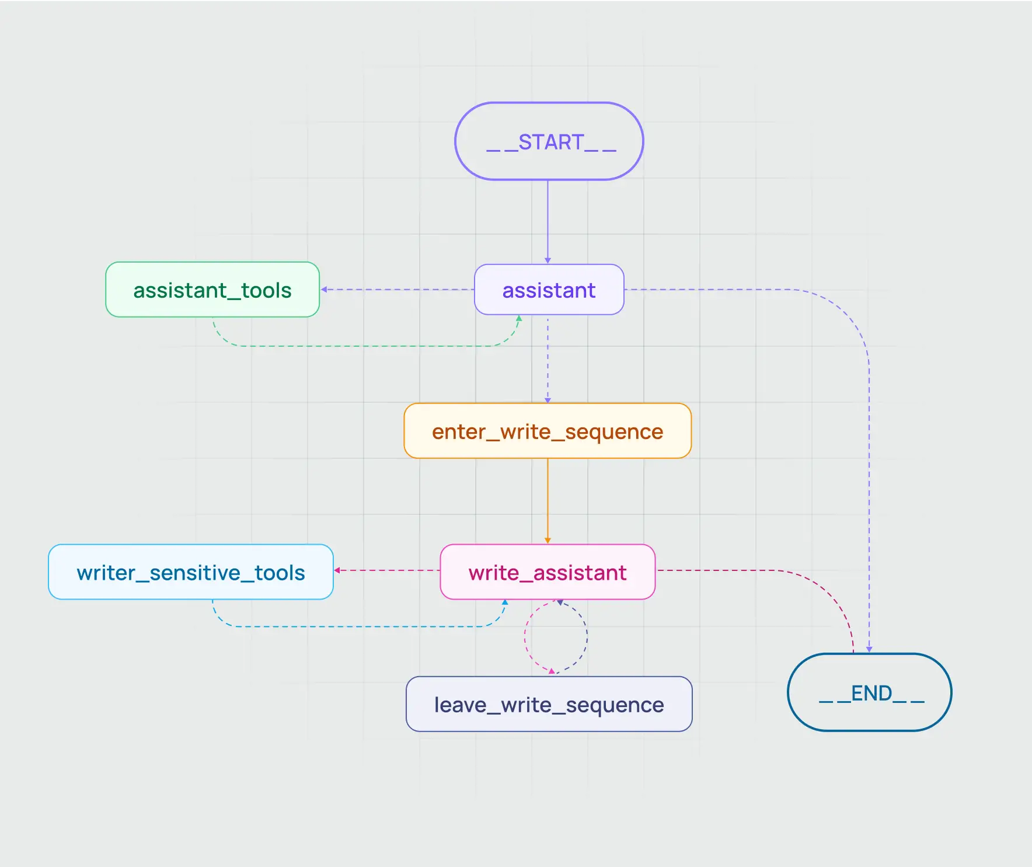This screenshot has height=867, width=1032.
Task: Click the assistant node
Action: click(x=549, y=290)
